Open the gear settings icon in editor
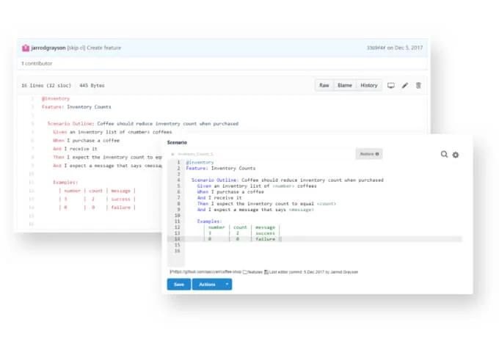The width and height of the screenshot is (499, 352). click(456, 155)
